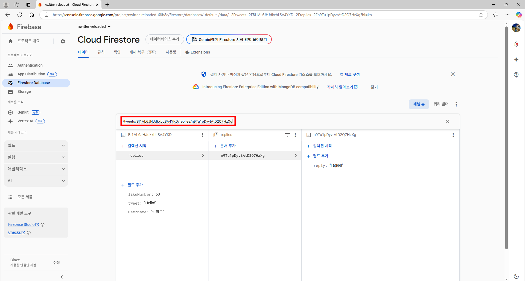
Task: Select n9Tu1pDyvtAtD2Q7HzXg document row
Action: (255, 155)
